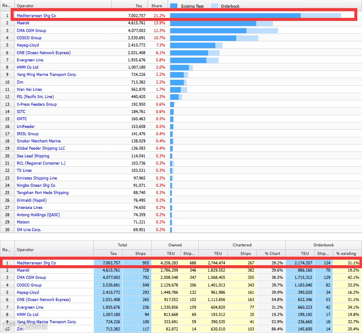Click the % existing column header

(x=346, y=253)
